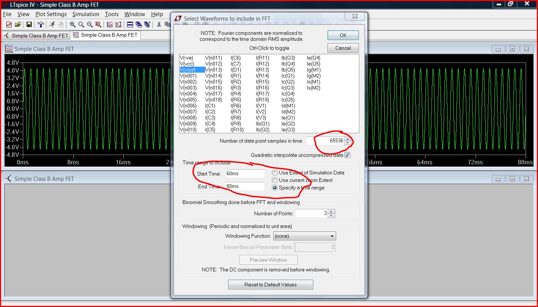Select Ie(Q4) in the waveform list
Screen dimensions: 538x307
click(313, 58)
